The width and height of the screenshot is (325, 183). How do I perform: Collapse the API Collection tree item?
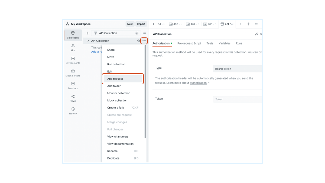[87, 41]
